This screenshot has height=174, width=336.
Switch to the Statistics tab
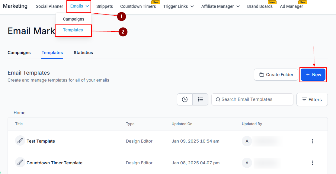tap(83, 53)
